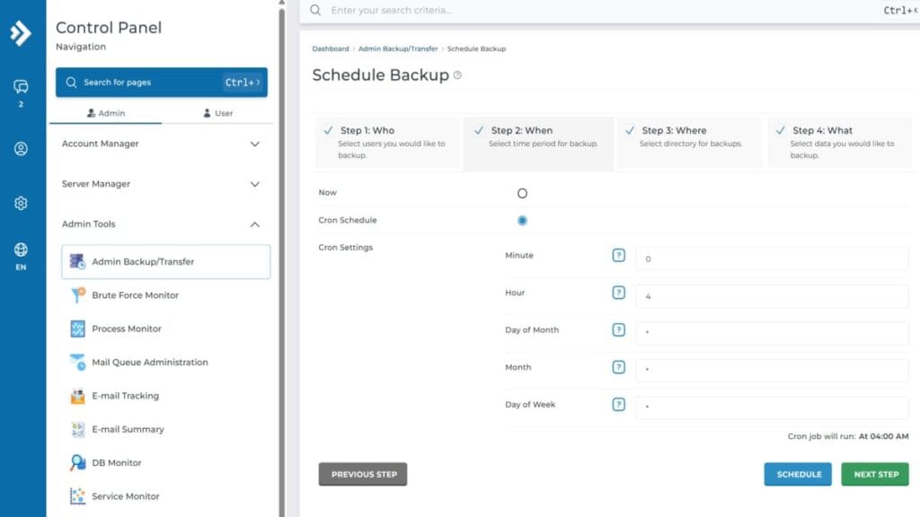Screen dimensions: 920x517
Task: Click the settings gear in the blue rail
Action: pos(21,203)
